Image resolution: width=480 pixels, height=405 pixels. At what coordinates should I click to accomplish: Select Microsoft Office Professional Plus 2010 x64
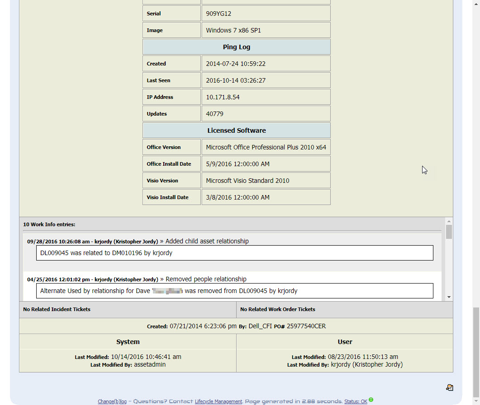(266, 147)
